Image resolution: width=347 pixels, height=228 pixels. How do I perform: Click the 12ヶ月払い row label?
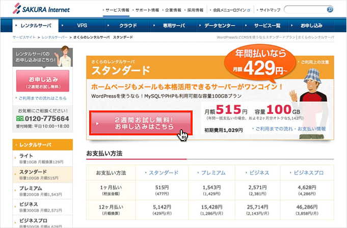click(x=111, y=210)
